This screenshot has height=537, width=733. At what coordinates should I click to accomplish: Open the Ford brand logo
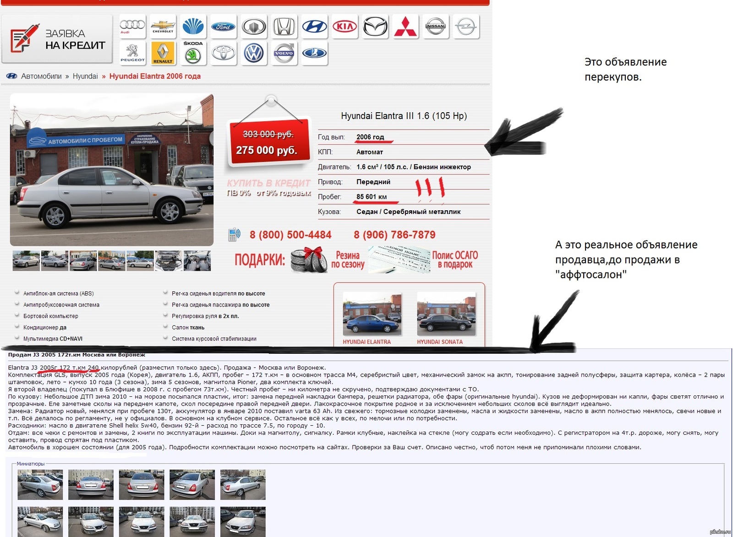pos(223,27)
